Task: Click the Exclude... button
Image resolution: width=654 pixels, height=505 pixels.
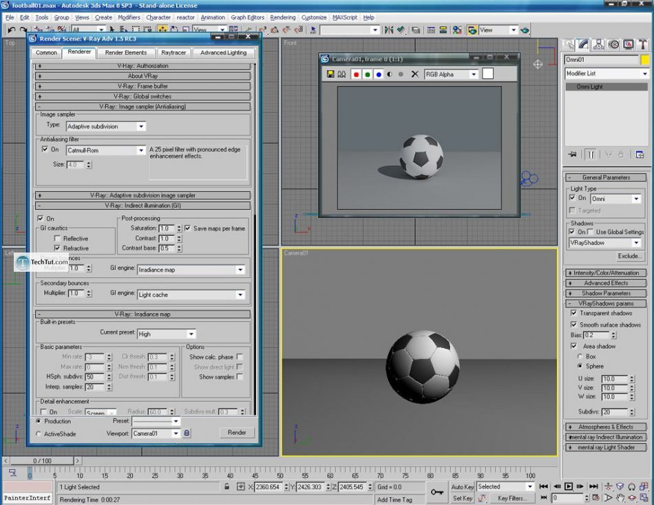Action: [x=629, y=256]
